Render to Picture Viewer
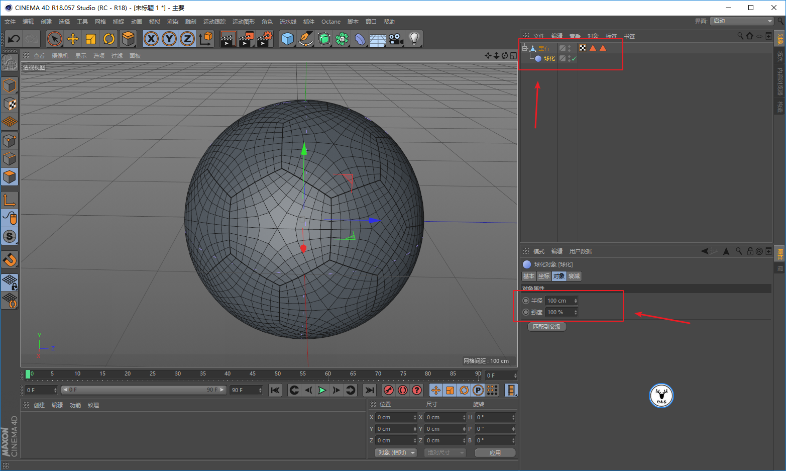This screenshot has width=786, height=471. 246,39
